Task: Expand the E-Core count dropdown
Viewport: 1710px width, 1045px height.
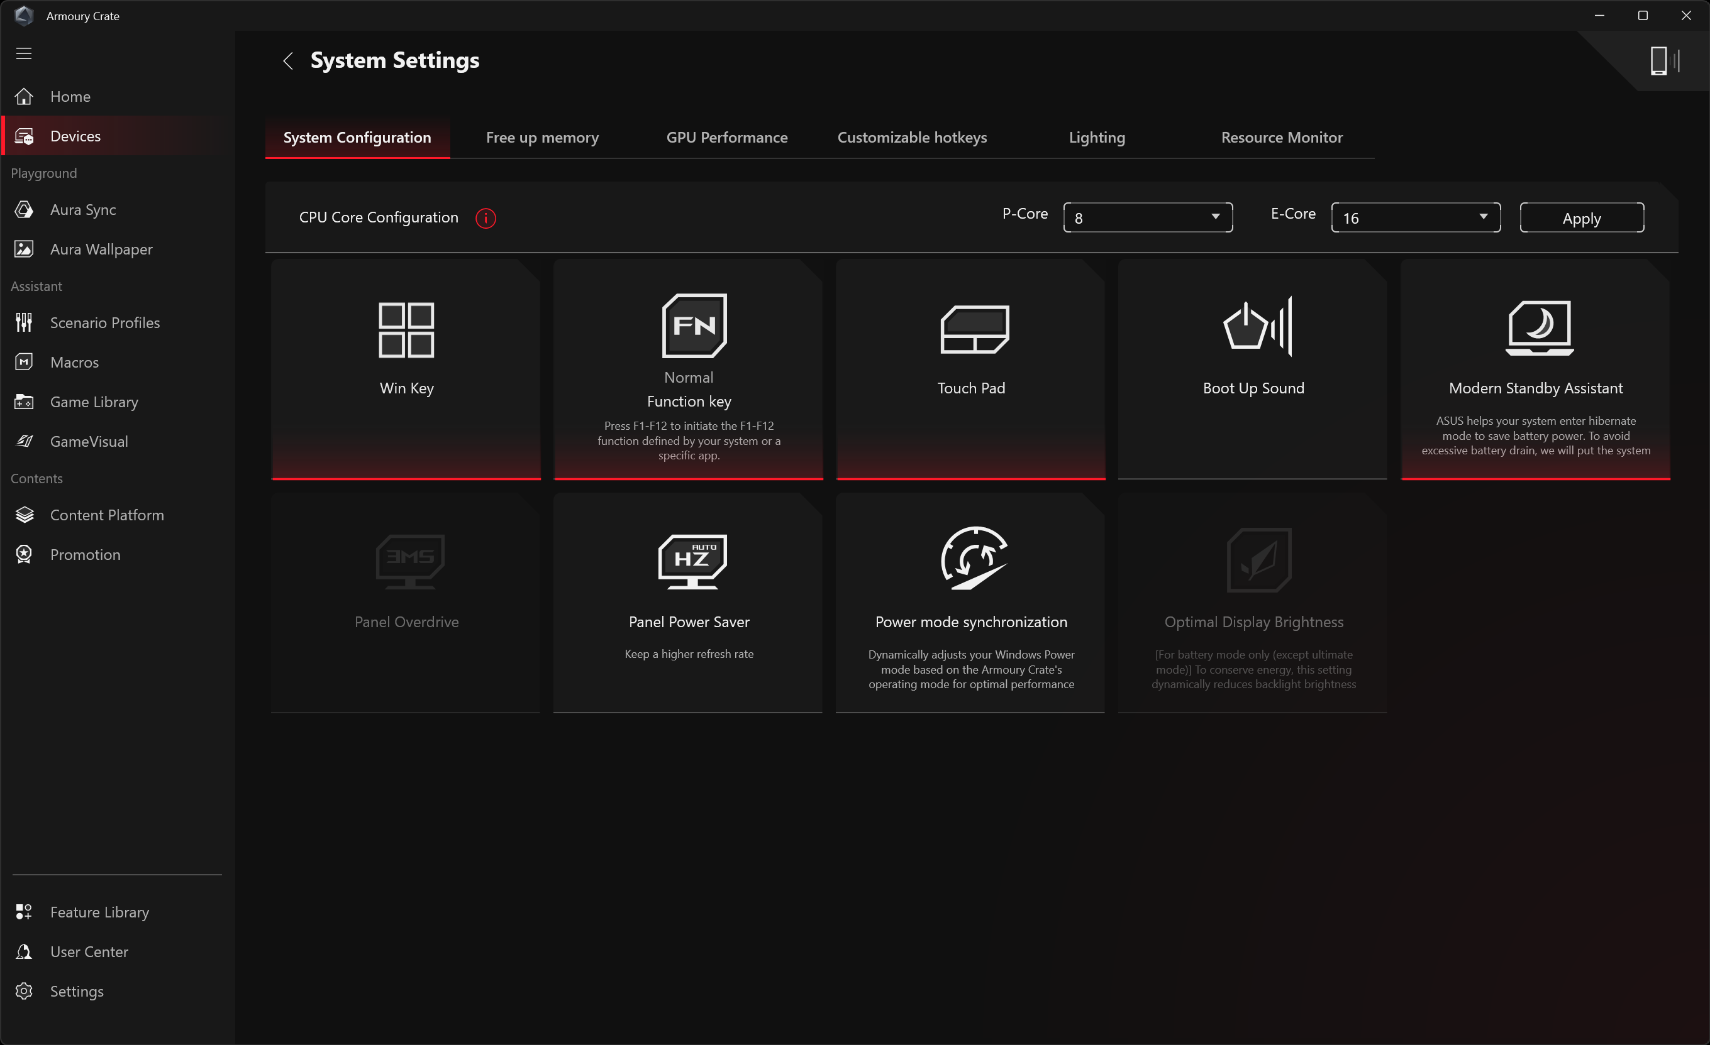Action: (1415, 218)
